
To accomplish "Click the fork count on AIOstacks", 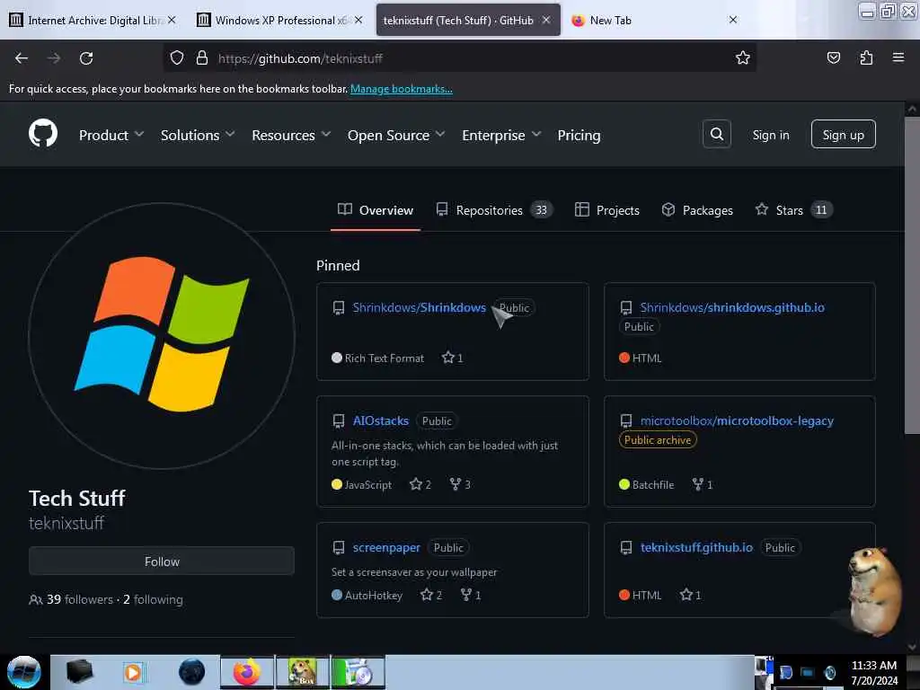I will (x=460, y=484).
